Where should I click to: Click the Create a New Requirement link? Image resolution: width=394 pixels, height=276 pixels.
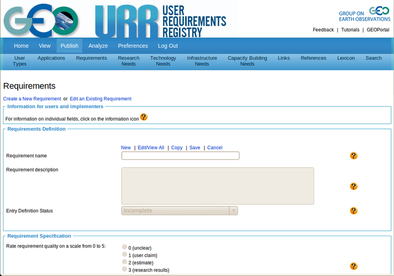[32, 99]
